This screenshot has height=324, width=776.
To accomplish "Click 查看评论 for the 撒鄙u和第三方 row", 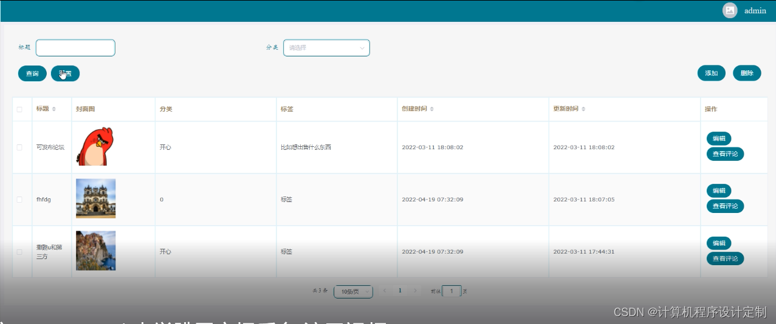I will pos(725,258).
